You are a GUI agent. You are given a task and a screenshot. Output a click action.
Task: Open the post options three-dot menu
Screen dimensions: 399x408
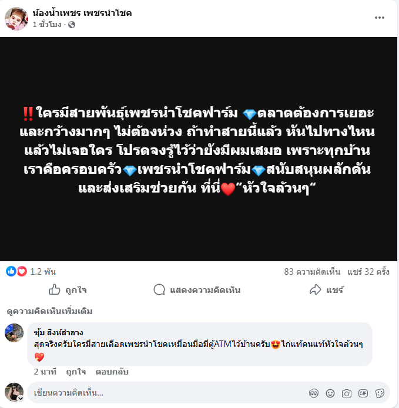(x=380, y=18)
